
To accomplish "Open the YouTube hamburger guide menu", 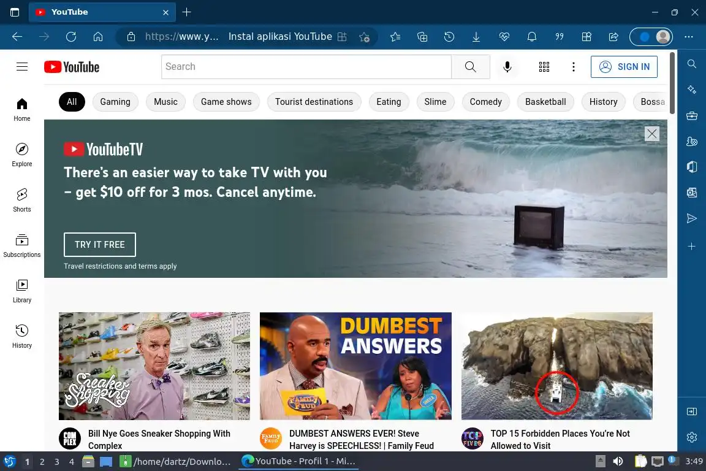I will tap(22, 67).
